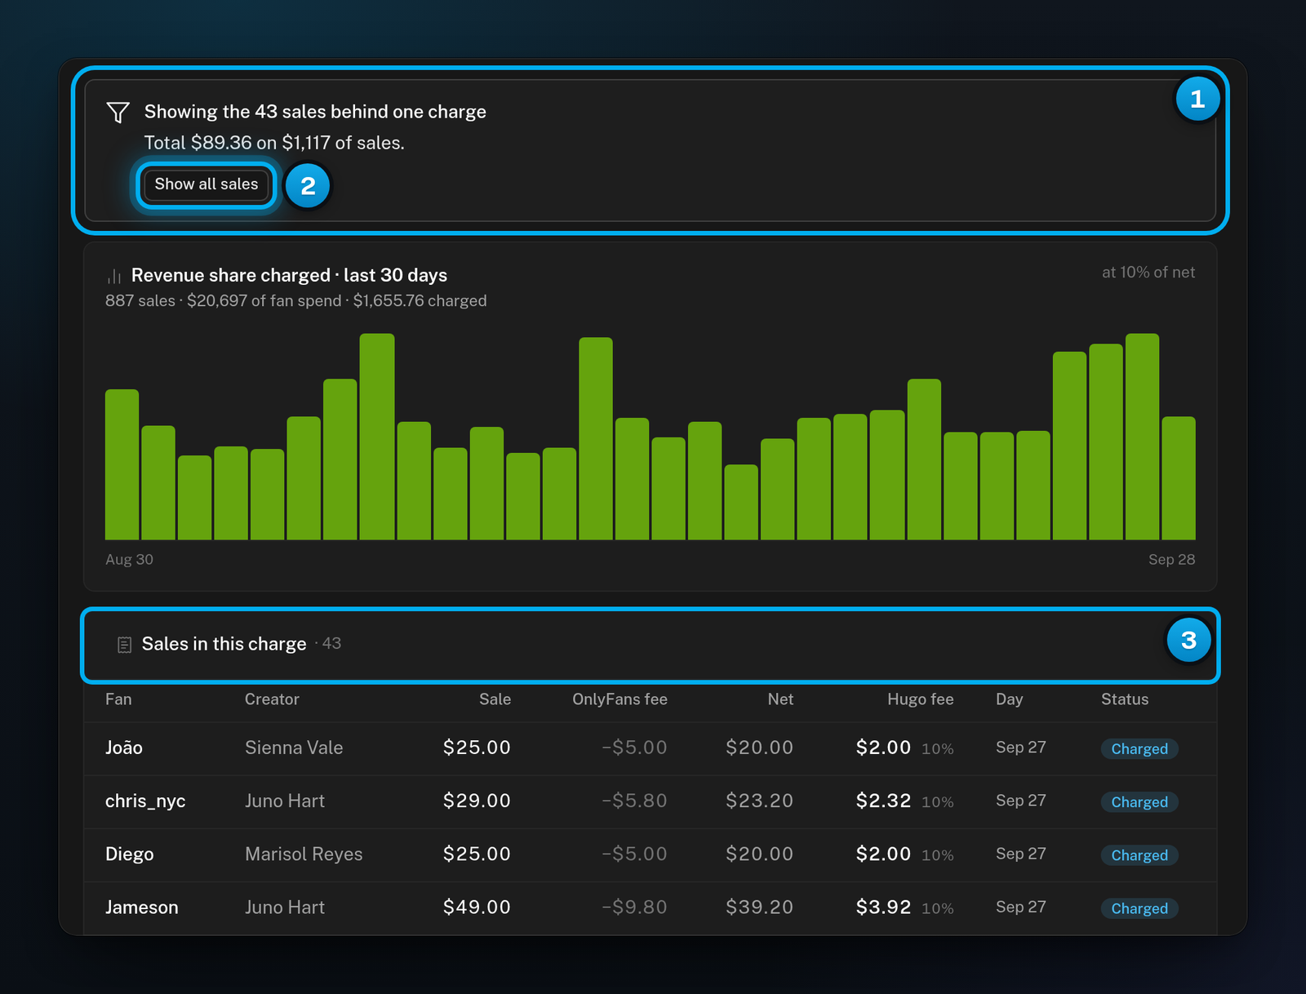Screen dimensions: 1306x994
Task: Click the Creator column header
Action: pos(272,699)
